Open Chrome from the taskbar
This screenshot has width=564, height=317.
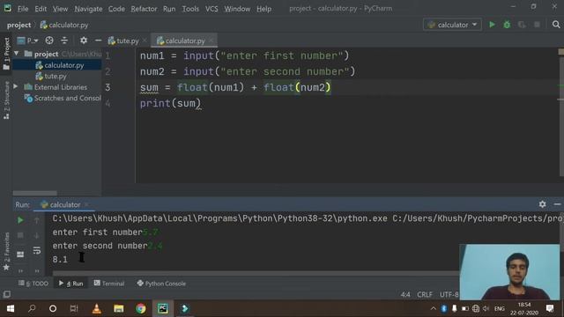click(x=141, y=308)
